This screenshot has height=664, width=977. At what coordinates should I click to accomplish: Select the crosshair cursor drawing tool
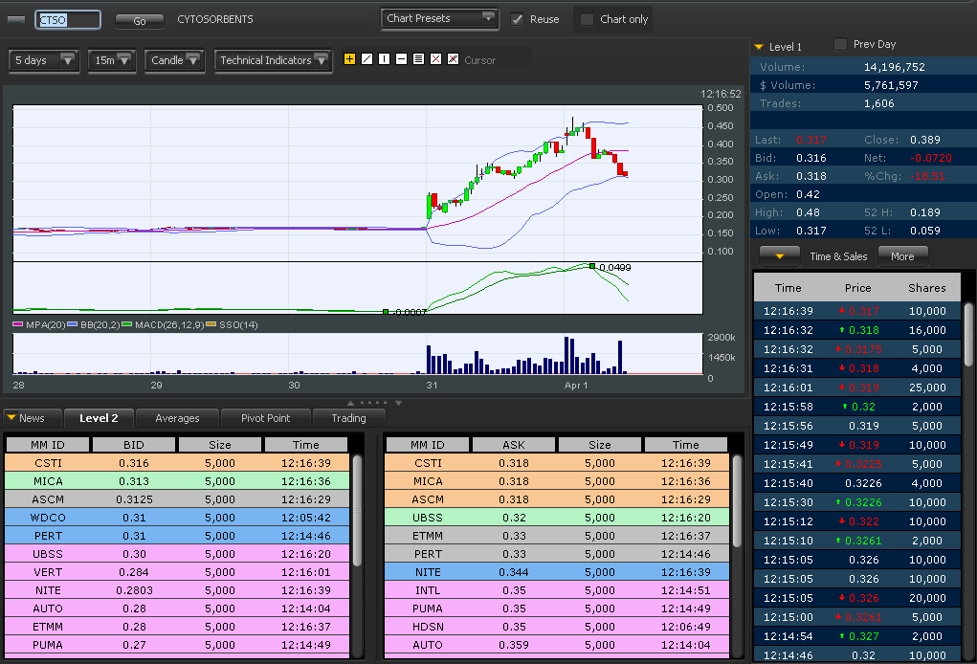tap(349, 59)
